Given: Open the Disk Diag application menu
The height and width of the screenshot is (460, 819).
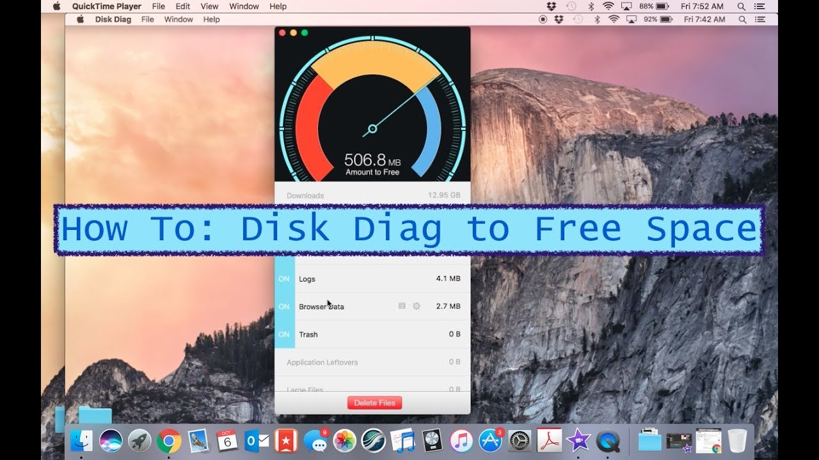Looking at the screenshot, I should [x=113, y=19].
